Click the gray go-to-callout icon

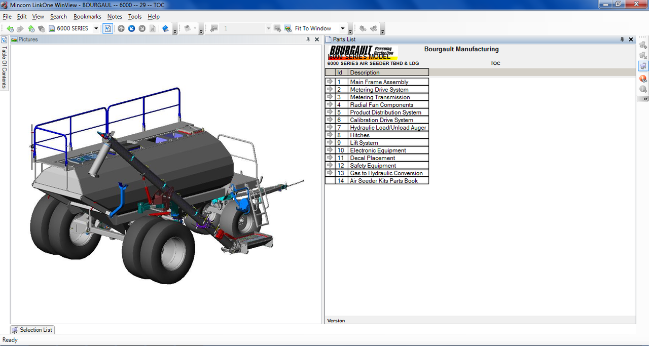point(643,89)
